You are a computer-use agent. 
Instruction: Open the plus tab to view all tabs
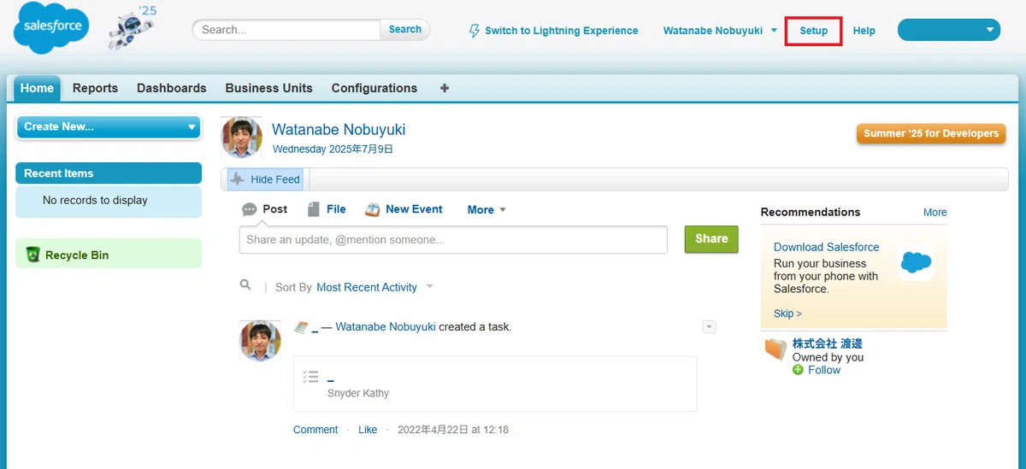445,88
